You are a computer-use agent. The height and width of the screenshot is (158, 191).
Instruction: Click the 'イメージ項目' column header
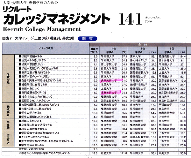tap(46, 48)
